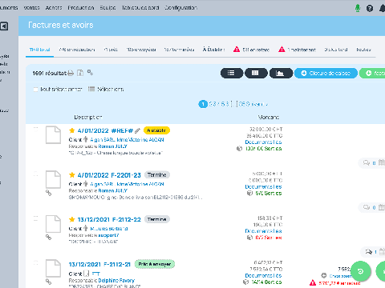Image resolution: width=385 pixels, height=288 pixels.
Task: Click link icon under F-2201-23 document
Action: pyautogui.click(x=48, y=193)
